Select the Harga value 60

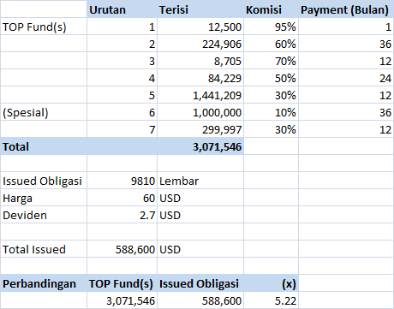tap(122, 198)
